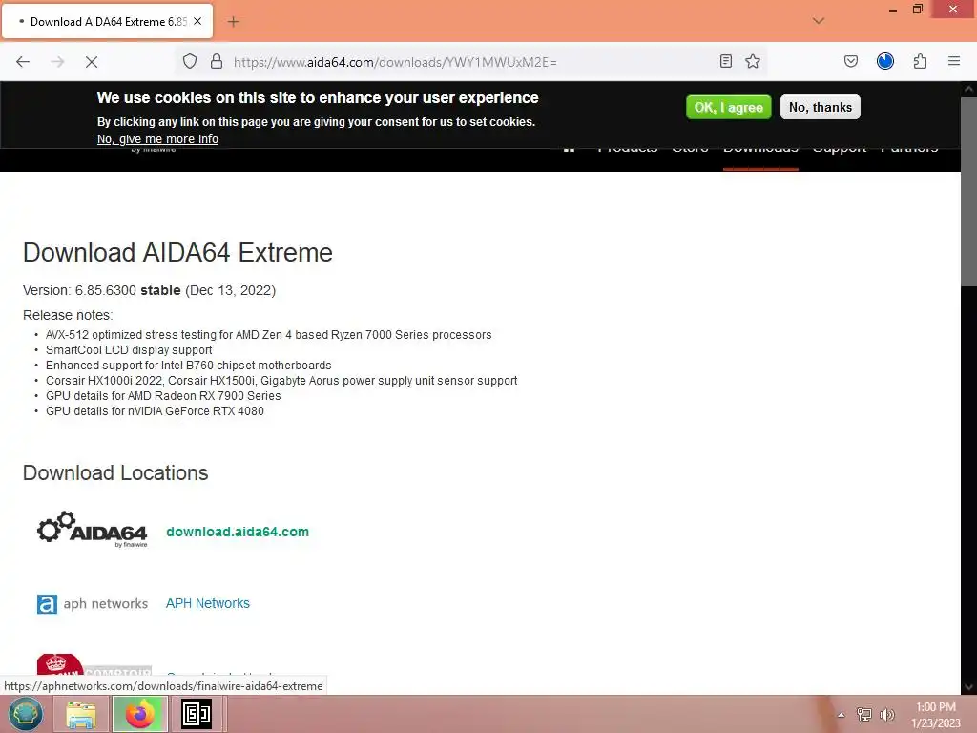The image size is (977, 733).
Task: Click the red Comptoir mirror logo
Action: point(94,665)
